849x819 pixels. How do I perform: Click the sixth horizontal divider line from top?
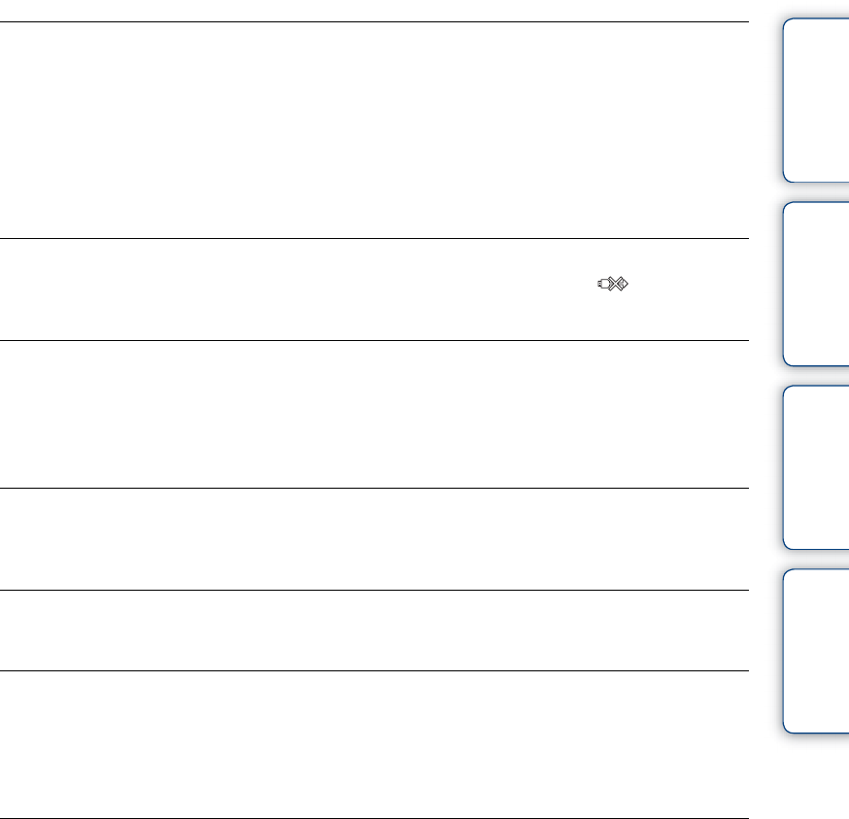click(374, 670)
